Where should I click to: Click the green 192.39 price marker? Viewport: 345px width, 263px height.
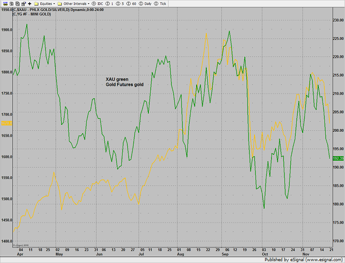338,158
